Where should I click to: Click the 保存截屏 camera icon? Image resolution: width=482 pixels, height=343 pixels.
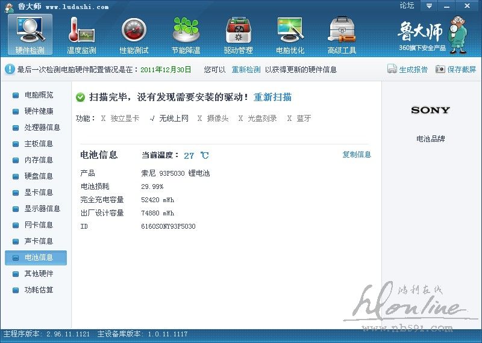(440, 69)
